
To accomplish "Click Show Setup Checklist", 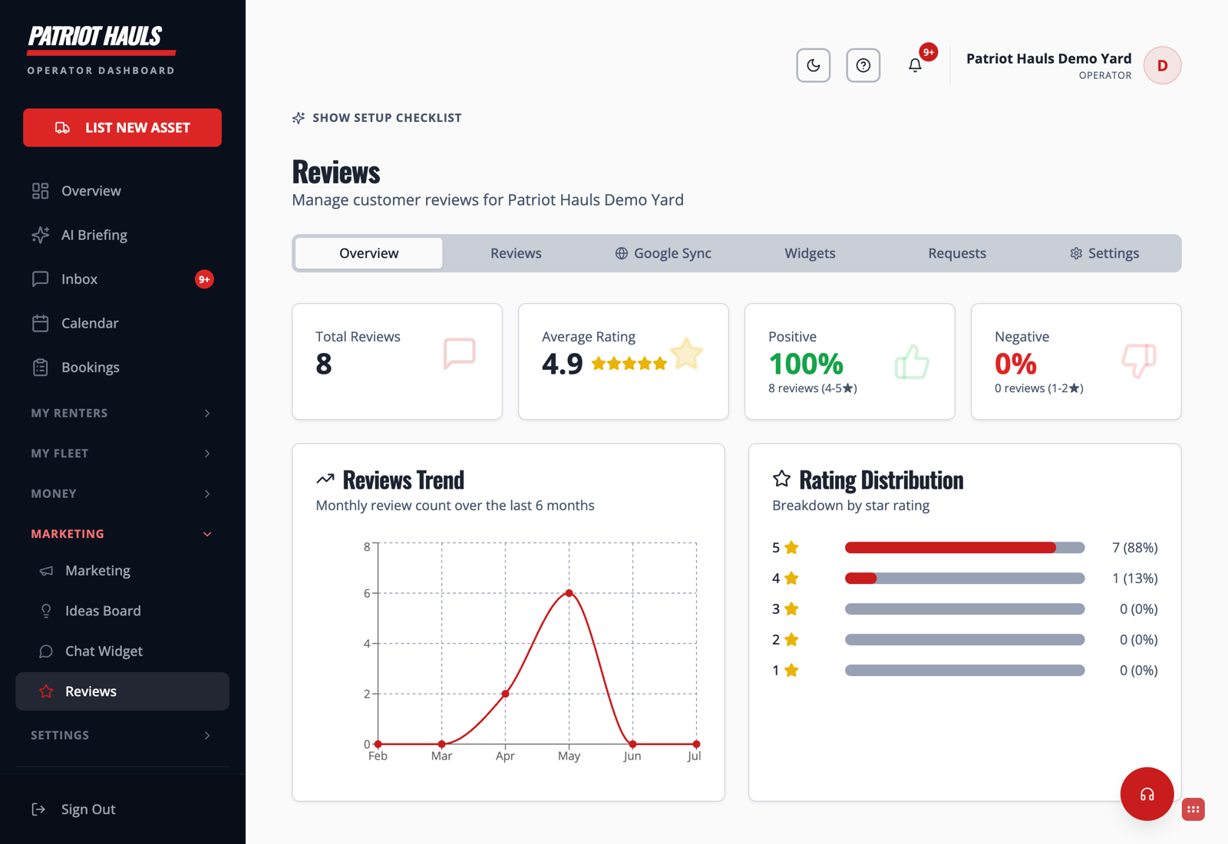I will (x=377, y=117).
